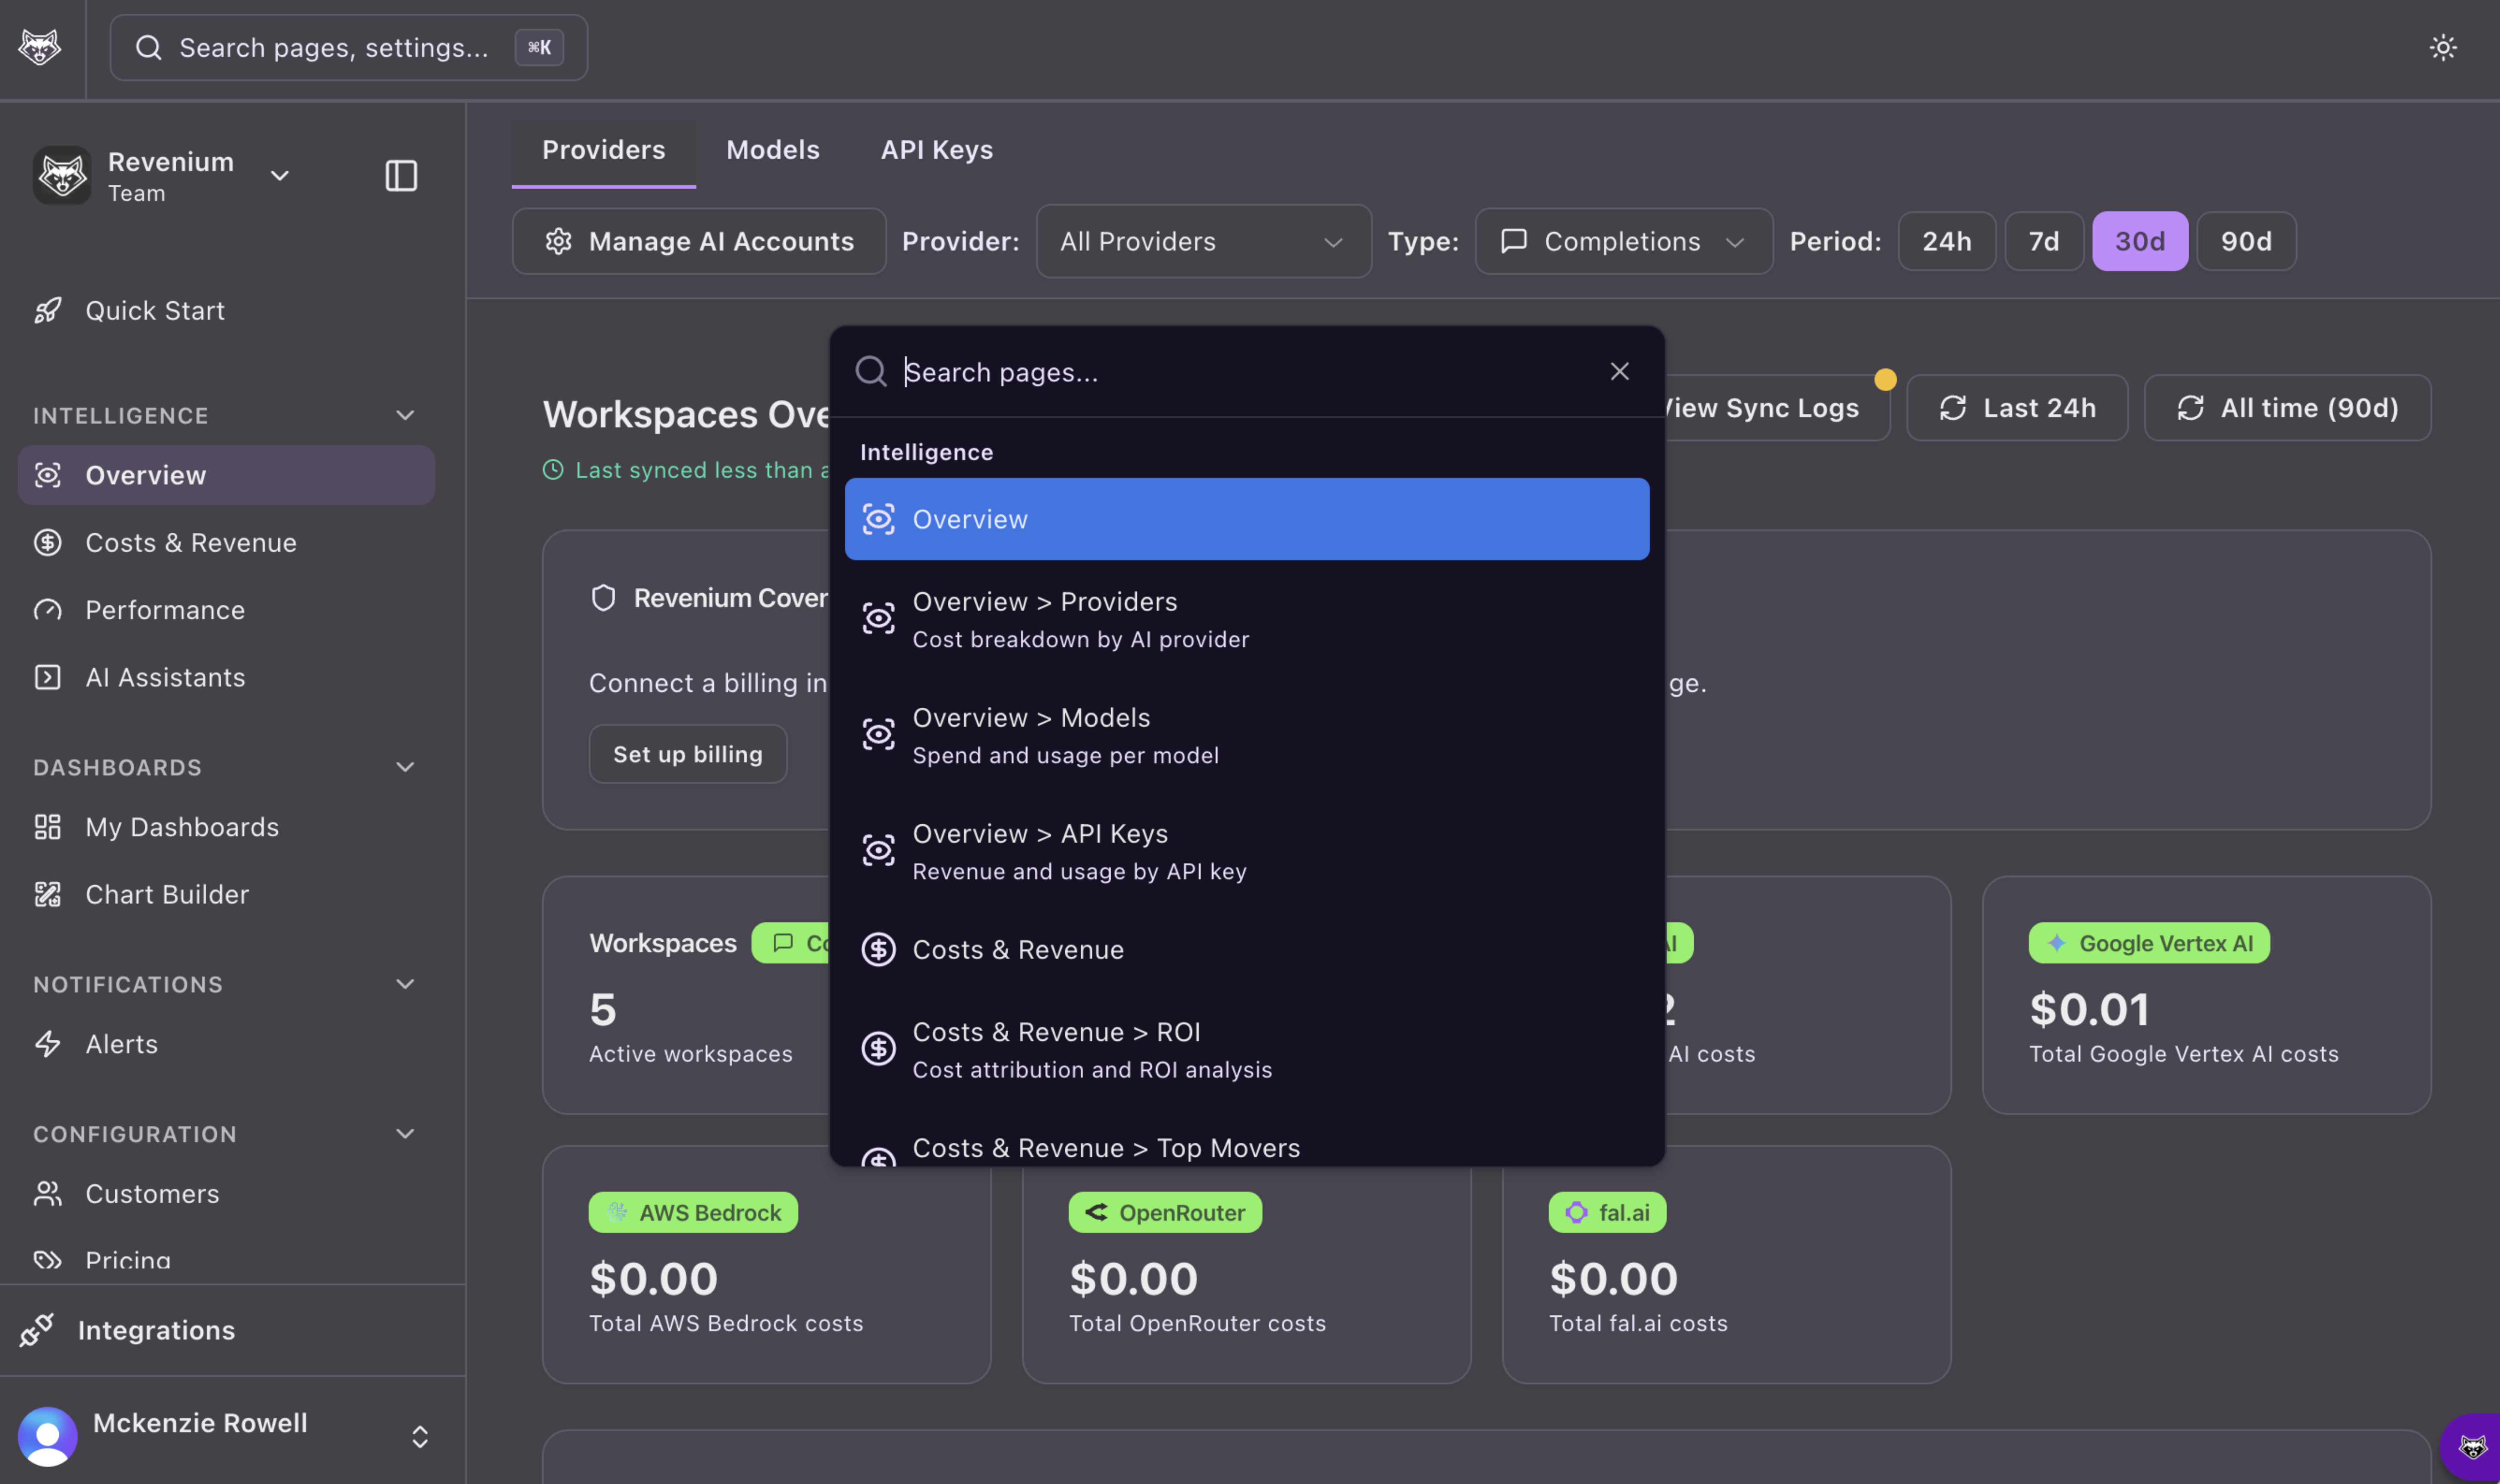
Task: Switch to the Models tab
Action: click(772, 150)
